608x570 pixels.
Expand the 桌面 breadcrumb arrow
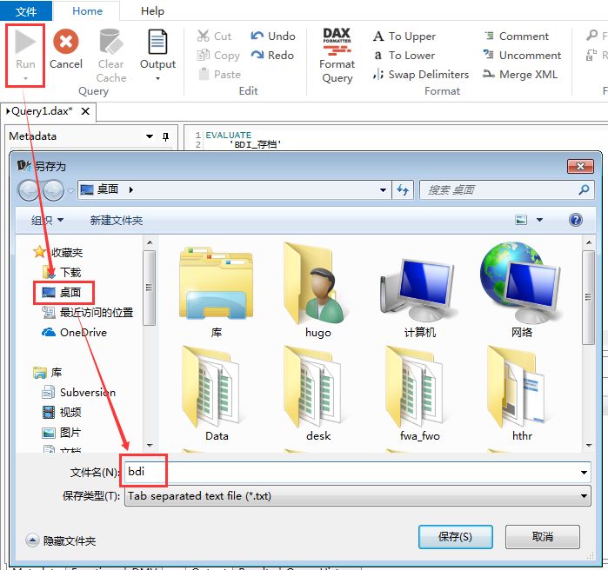pos(131,190)
